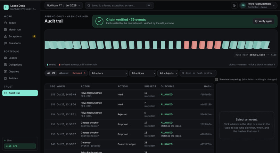Select Charge checker row seq 152
This screenshot has width=280, height=153.
(129, 124)
